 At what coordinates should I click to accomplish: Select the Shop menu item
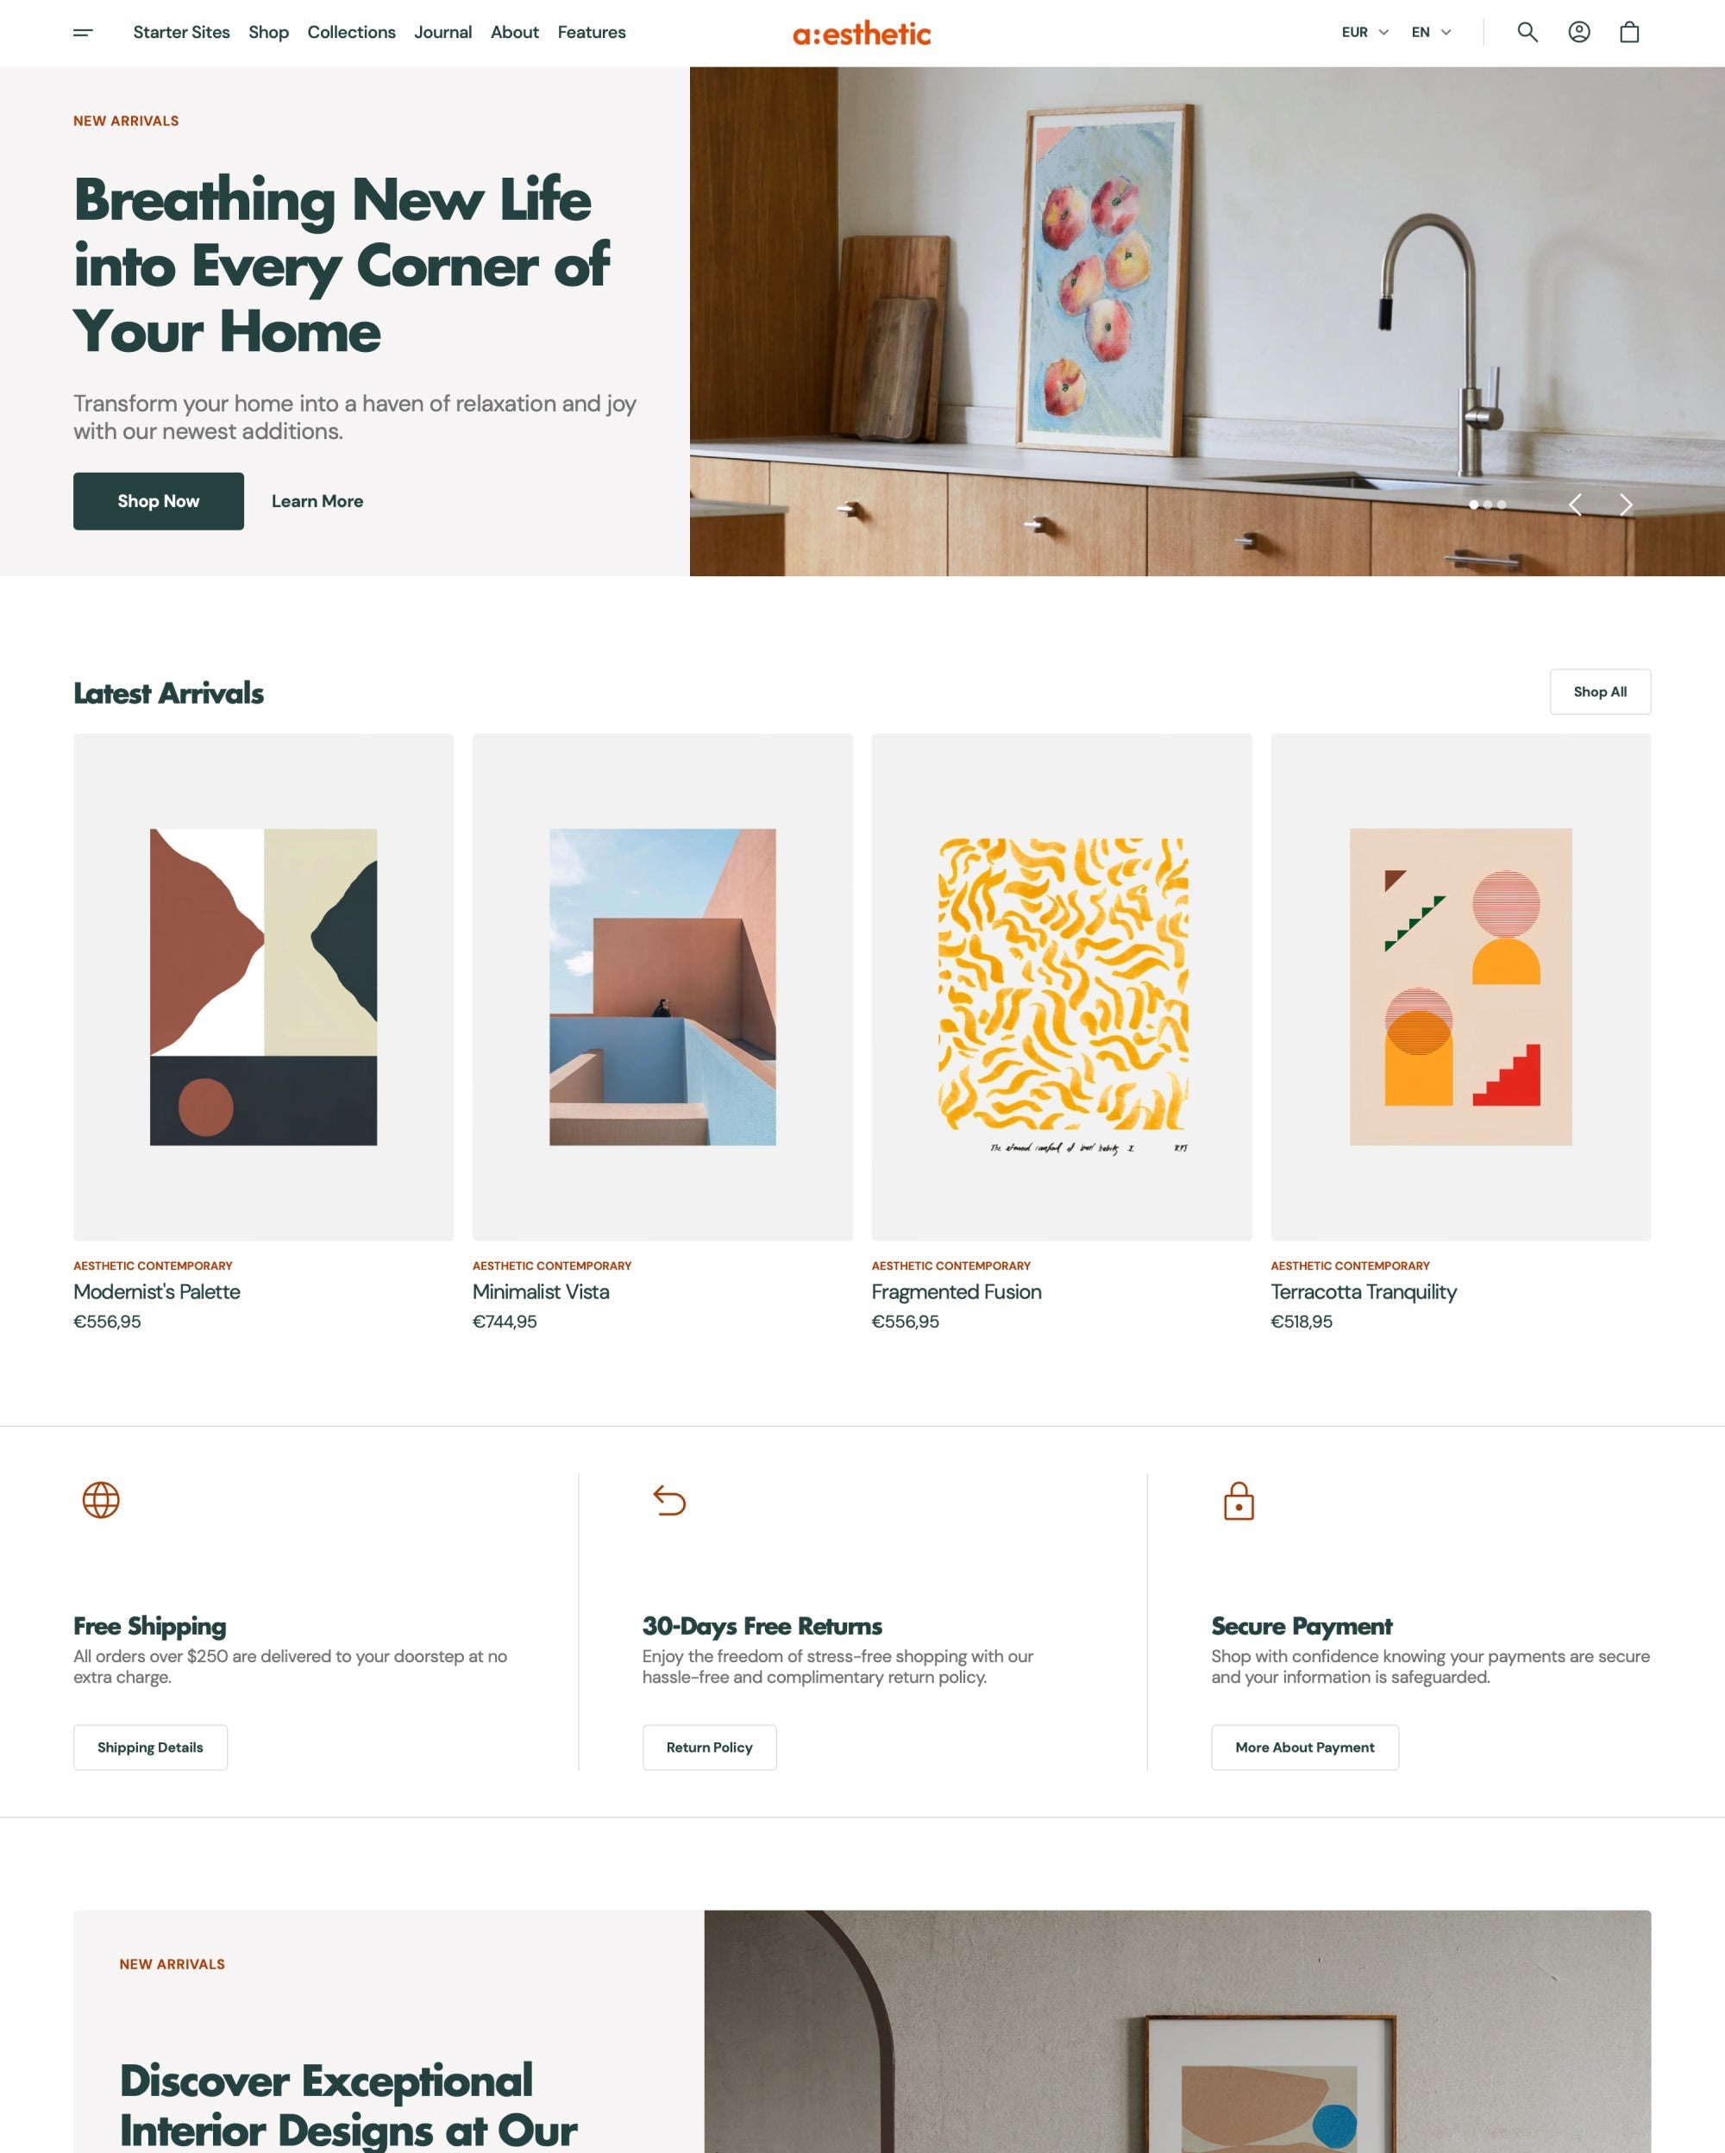click(267, 32)
